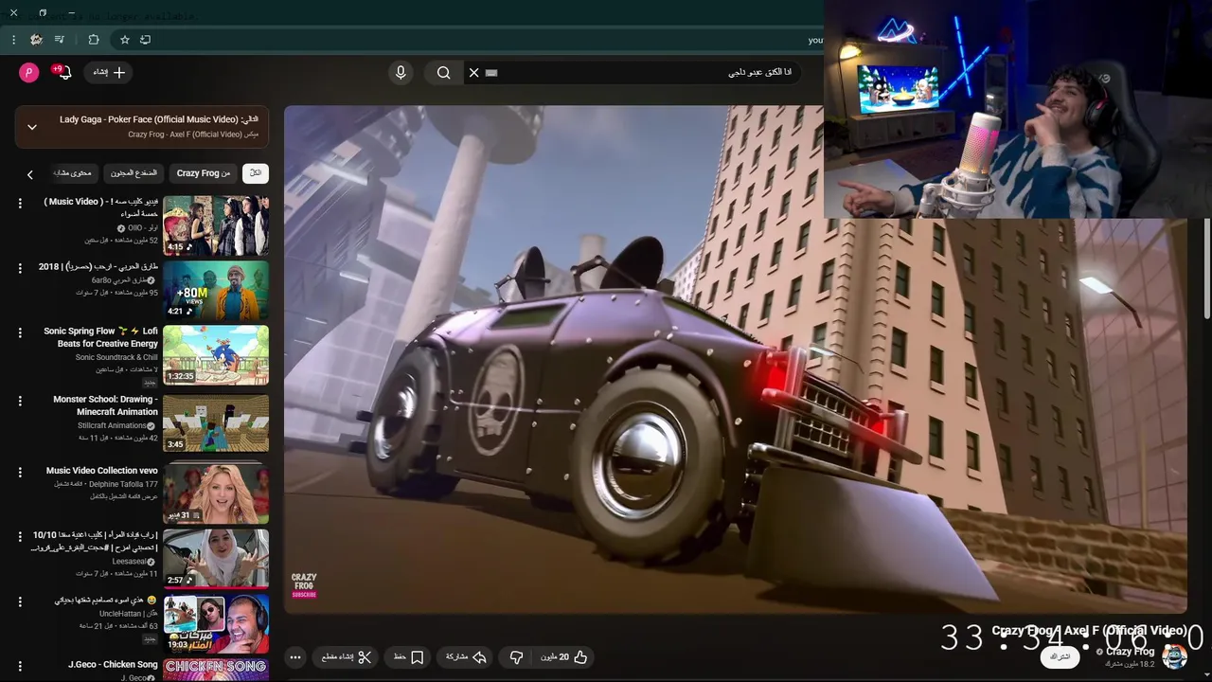Click the voice search microphone icon
This screenshot has width=1212, height=682.
pyautogui.click(x=401, y=73)
